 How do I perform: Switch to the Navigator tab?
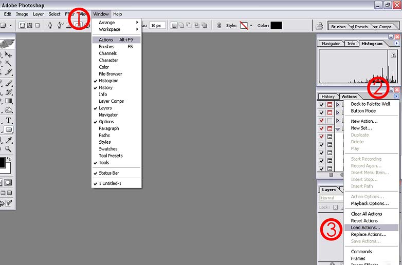331,44
